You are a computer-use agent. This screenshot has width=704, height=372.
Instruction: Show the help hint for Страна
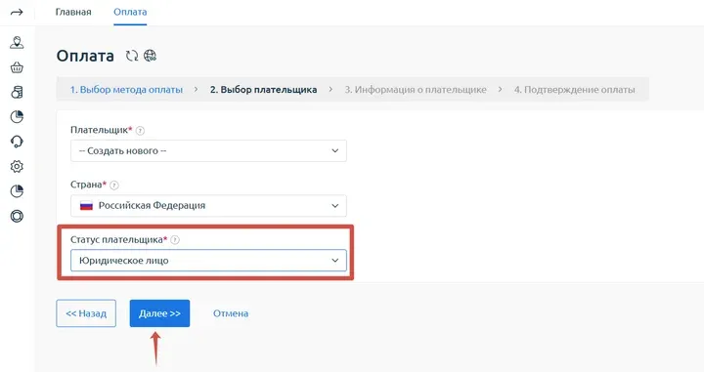tap(114, 186)
